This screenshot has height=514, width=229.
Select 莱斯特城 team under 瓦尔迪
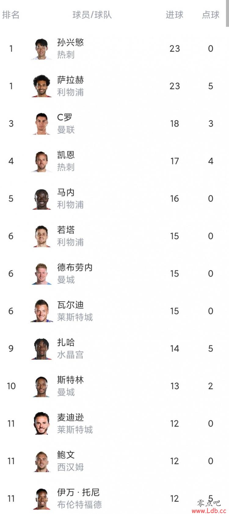75,317
